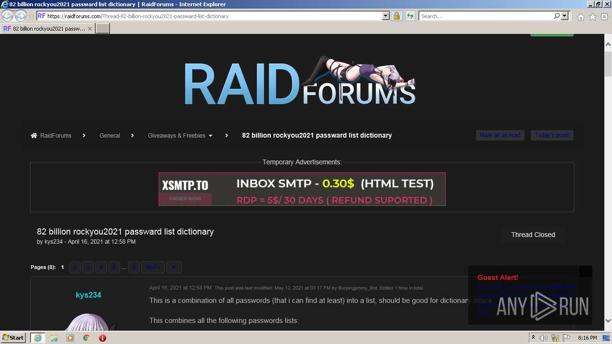Open the search provider dropdown arrow

coord(565,16)
